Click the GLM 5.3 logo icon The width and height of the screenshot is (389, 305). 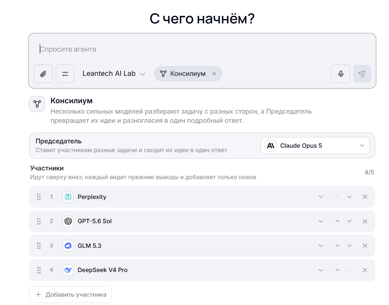68,245
